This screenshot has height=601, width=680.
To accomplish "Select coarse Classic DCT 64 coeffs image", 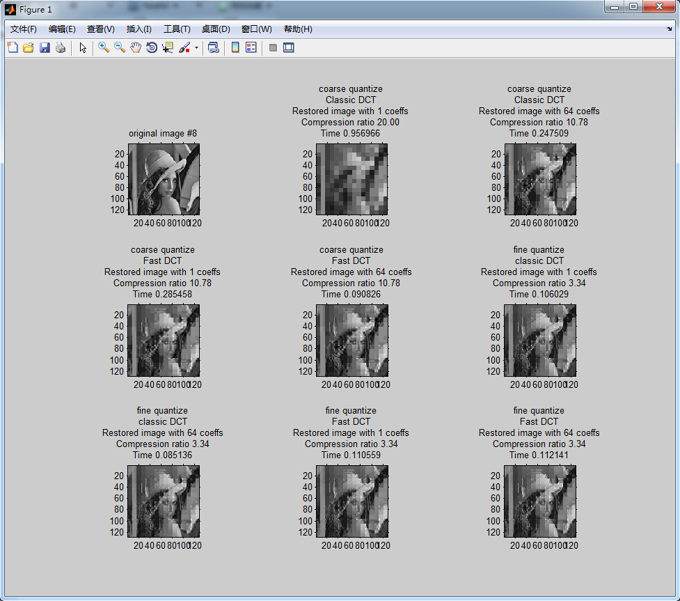I will [540, 179].
